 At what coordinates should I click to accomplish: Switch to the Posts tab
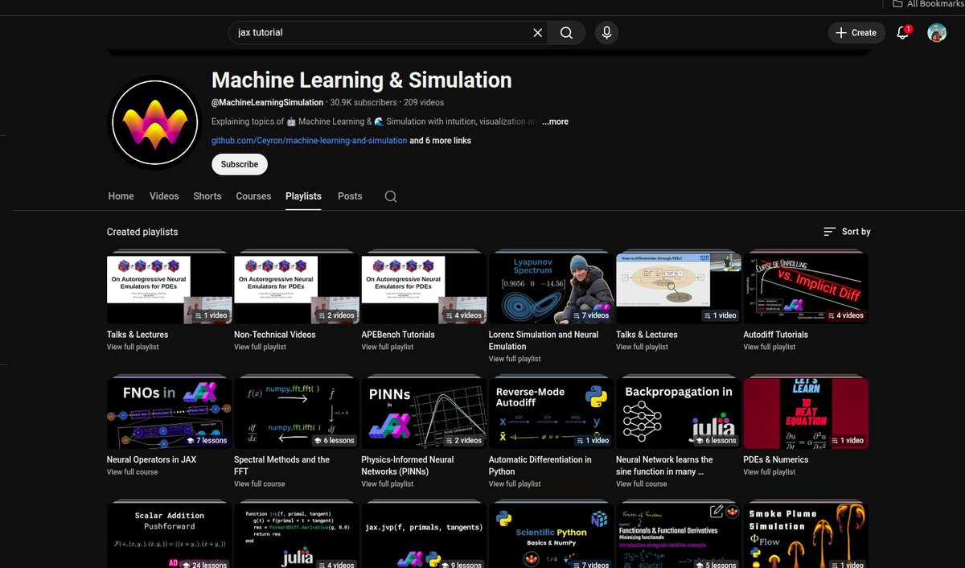click(x=350, y=196)
